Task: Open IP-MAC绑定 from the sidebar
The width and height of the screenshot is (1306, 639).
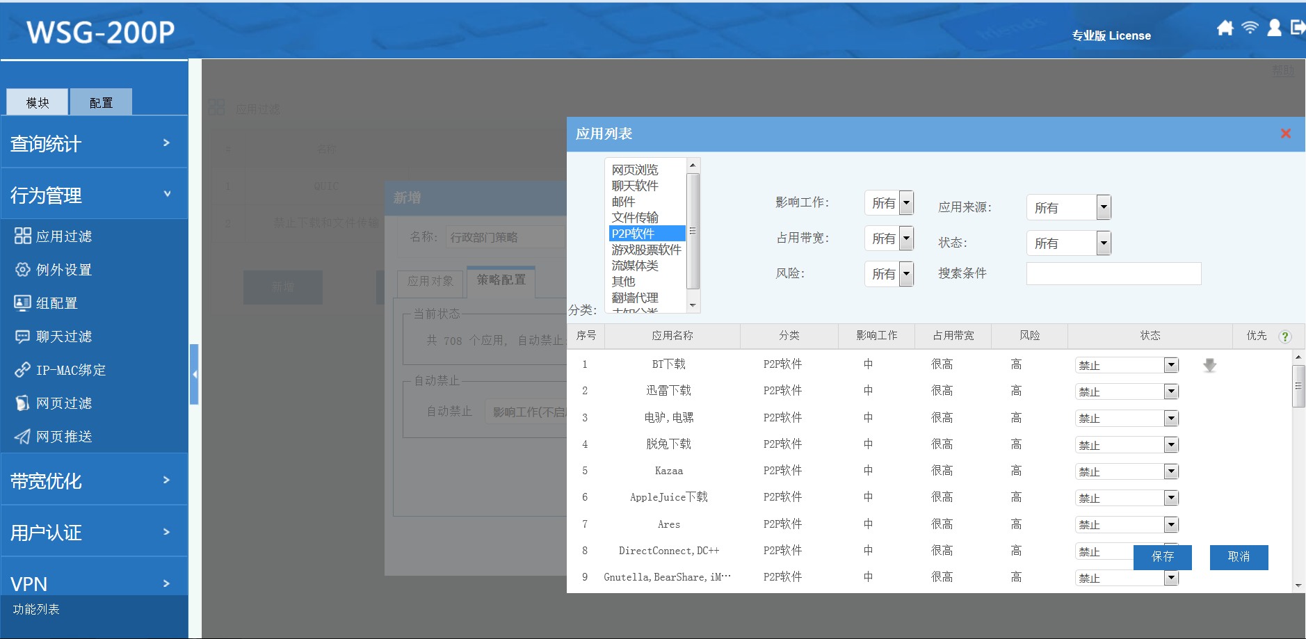Action: coord(70,370)
